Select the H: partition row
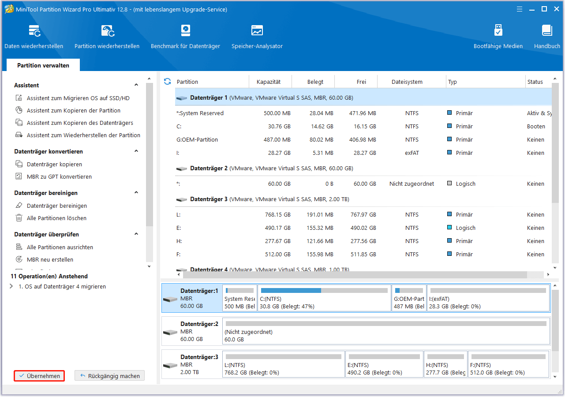 363,241
